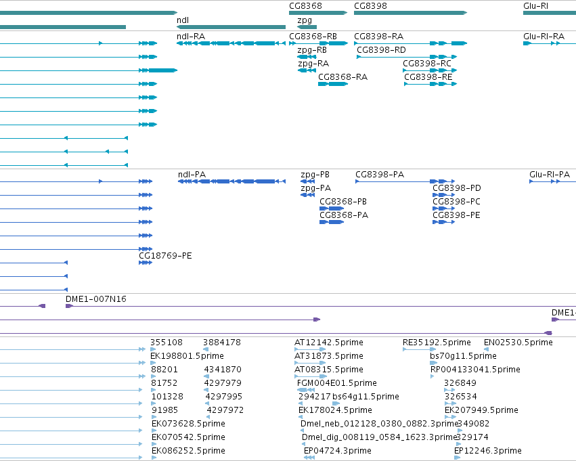Click EST EK073628.5prime
This screenshot has width=576, height=461.
coord(188,424)
